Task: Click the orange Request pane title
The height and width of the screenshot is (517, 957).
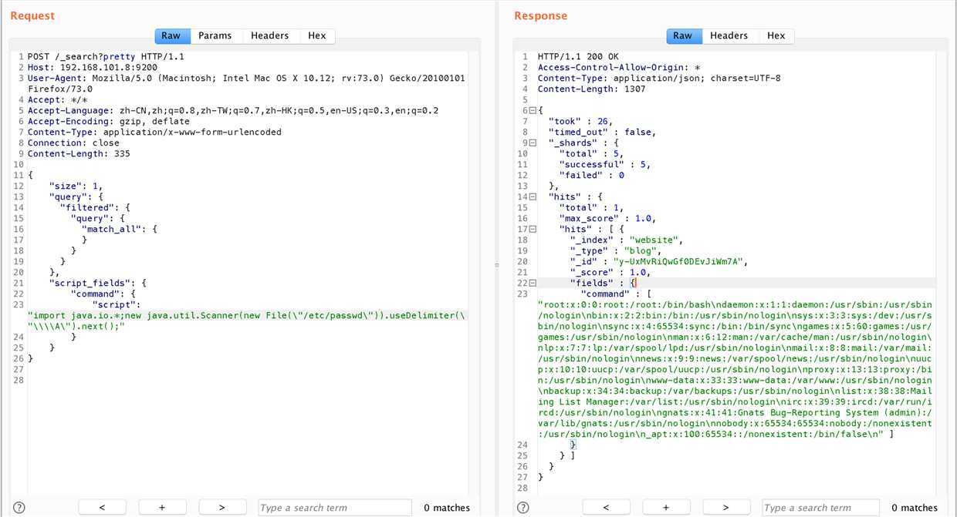Action: click(x=32, y=15)
